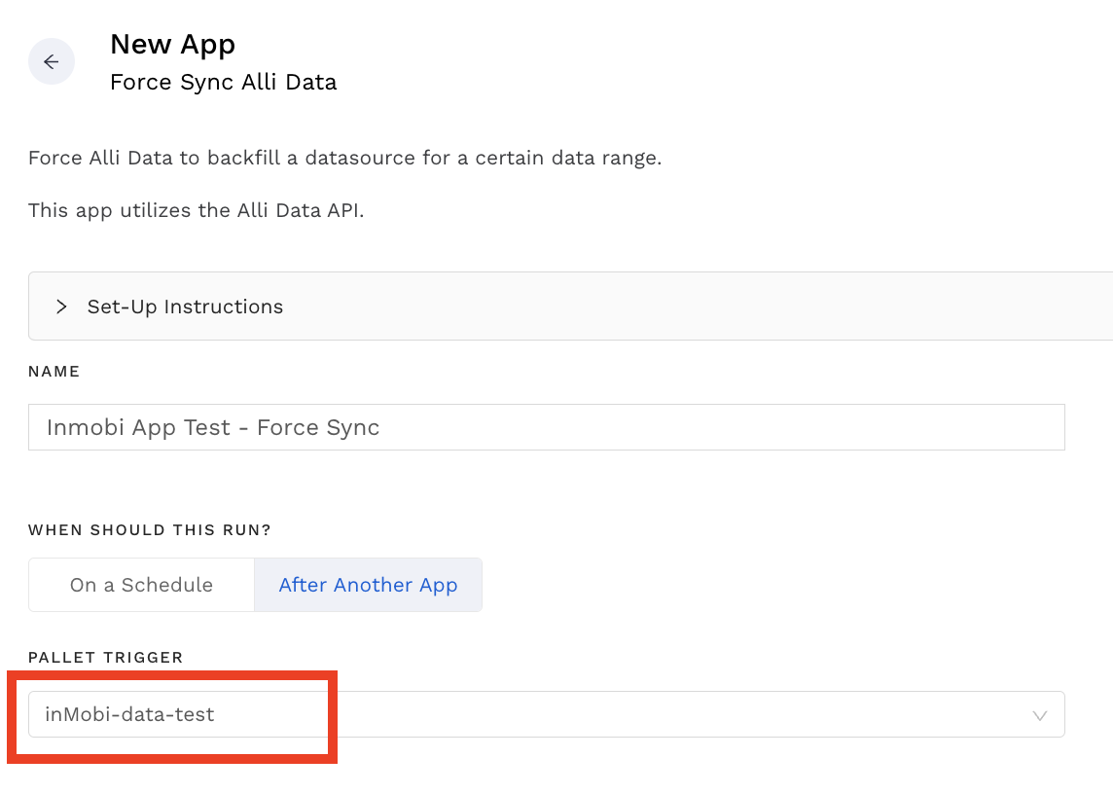Click the inMobi-data-test selected value
Image resolution: width=1113 pixels, height=794 pixels.
click(x=129, y=714)
